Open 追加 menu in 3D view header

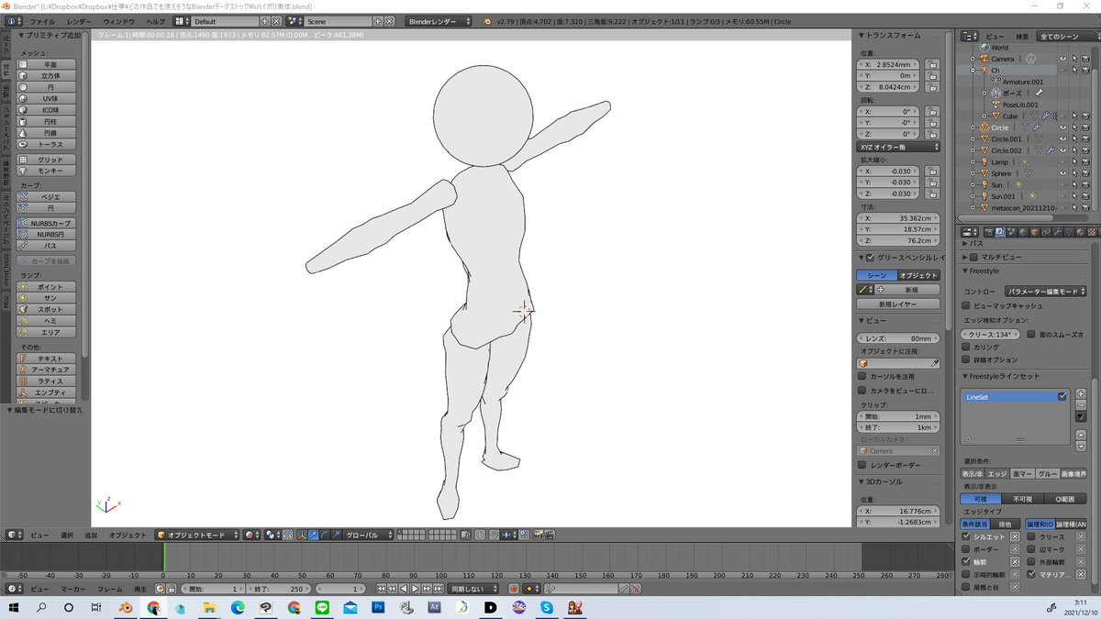91,535
